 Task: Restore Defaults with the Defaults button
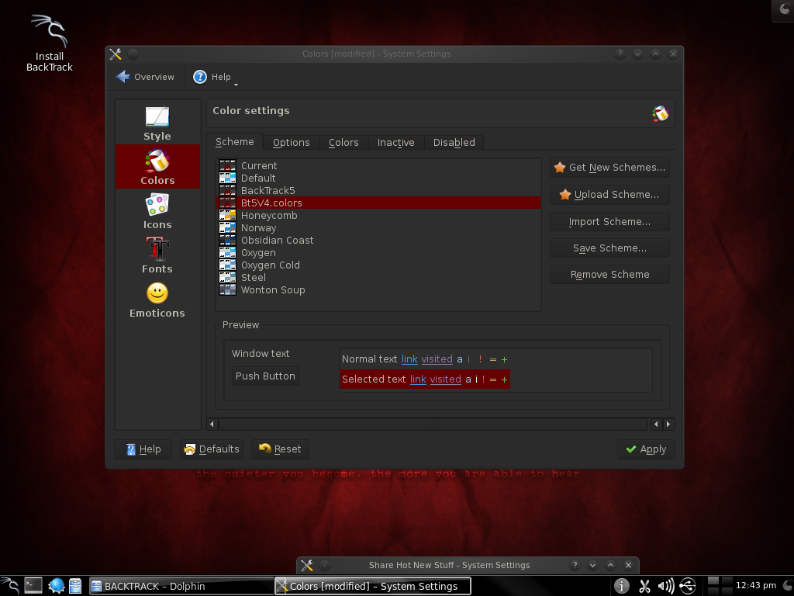212,449
